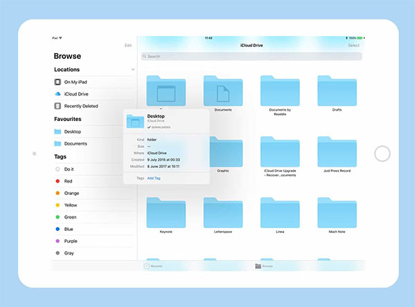This screenshot has height=307, width=415.
Task: Select On My iPad location
Action: click(x=93, y=82)
